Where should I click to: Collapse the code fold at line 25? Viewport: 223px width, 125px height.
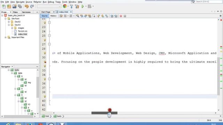(49, 35)
